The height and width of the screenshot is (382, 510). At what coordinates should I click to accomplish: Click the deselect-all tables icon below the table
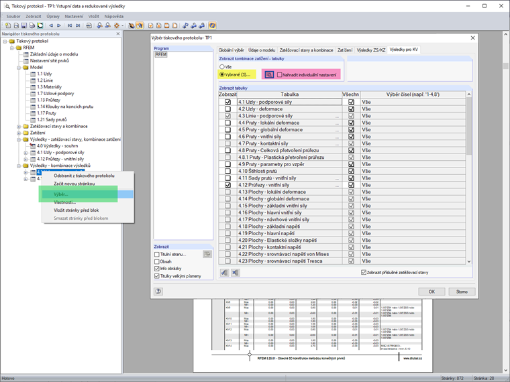pos(235,272)
